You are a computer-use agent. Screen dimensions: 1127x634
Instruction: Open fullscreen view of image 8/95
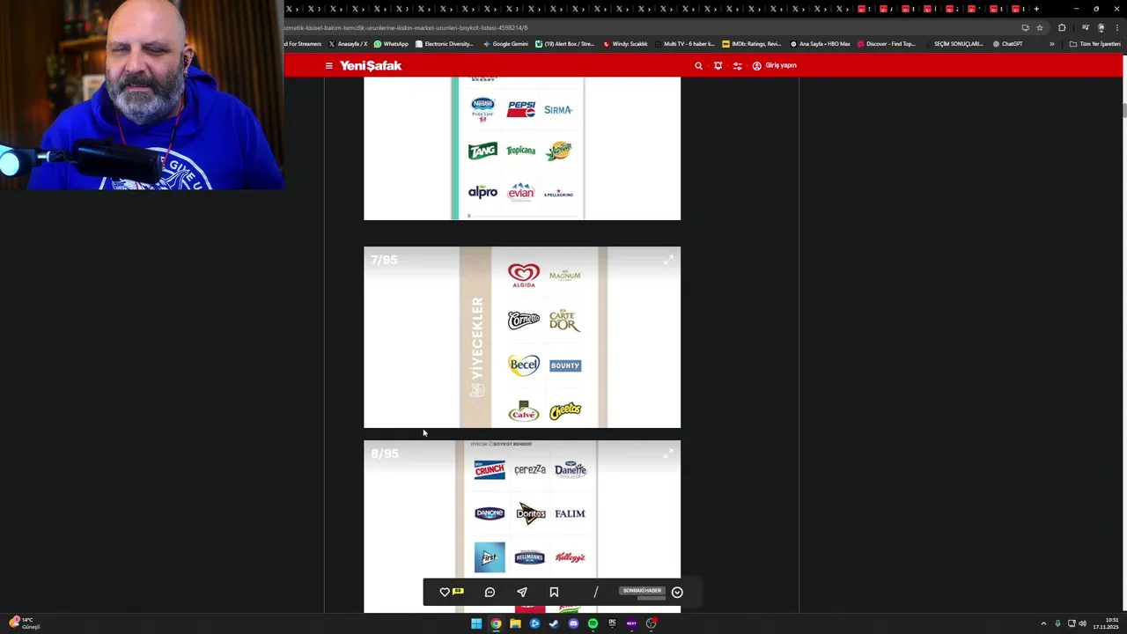(x=669, y=453)
